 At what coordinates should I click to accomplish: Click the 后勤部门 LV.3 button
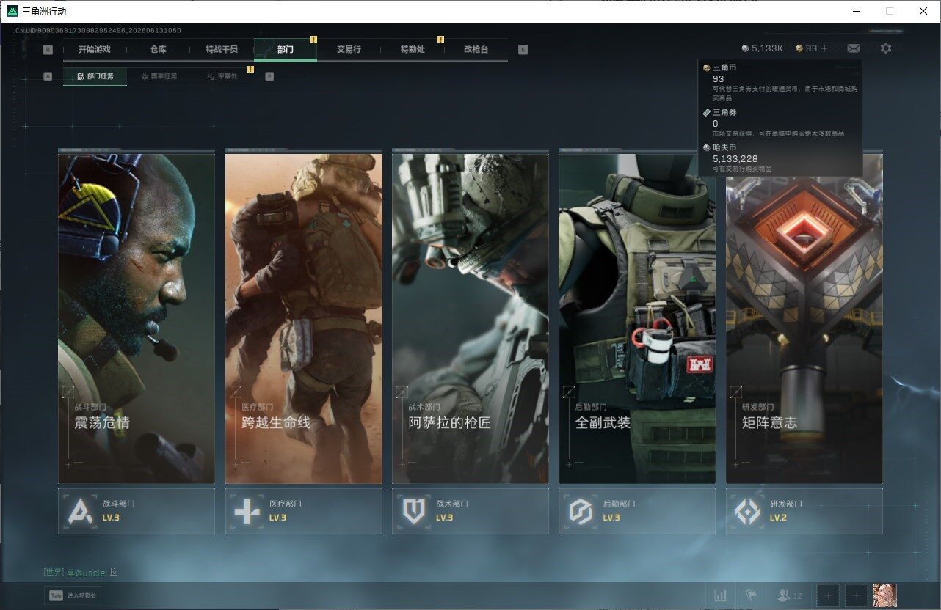pyautogui.click(x=637, y=511)
